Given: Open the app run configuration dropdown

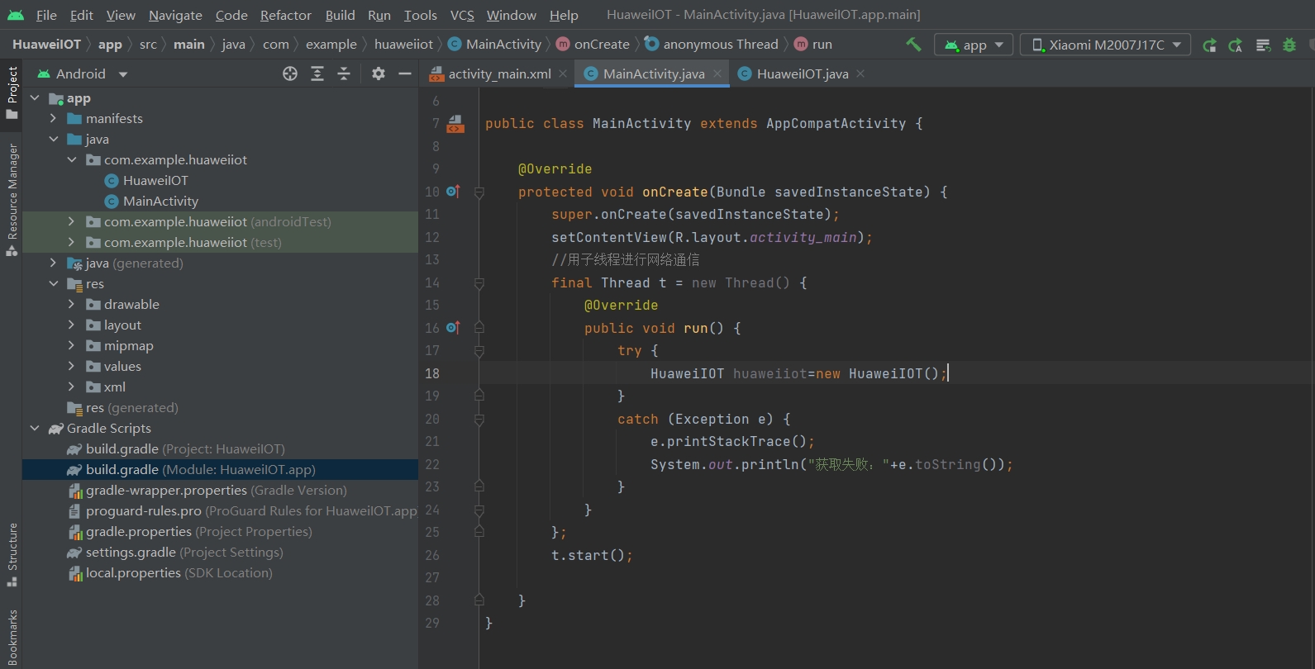Looking at the screenshot, I should pyautogui.click(x=974, y=45).
